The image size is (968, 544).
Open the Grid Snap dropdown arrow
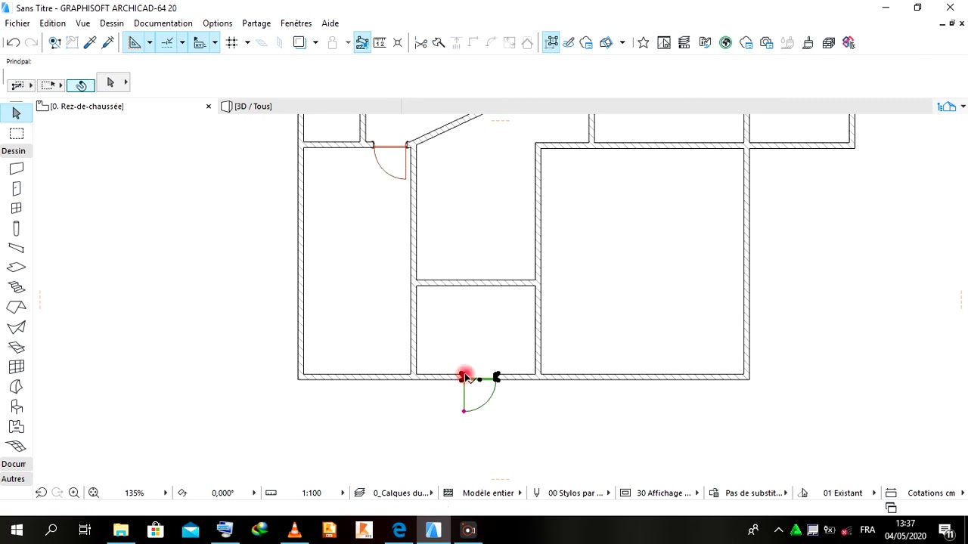247,43
